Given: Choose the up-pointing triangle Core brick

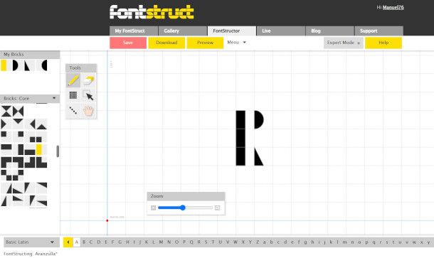Looking at the screenshot, I should pyautogui.click(x=41, y=124).
